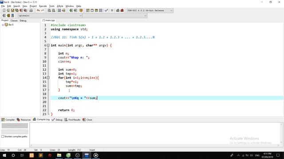This screenshot has width=284, height=159.
Task: Click code line 'return 0;'
Action: (x=66, y=110)
